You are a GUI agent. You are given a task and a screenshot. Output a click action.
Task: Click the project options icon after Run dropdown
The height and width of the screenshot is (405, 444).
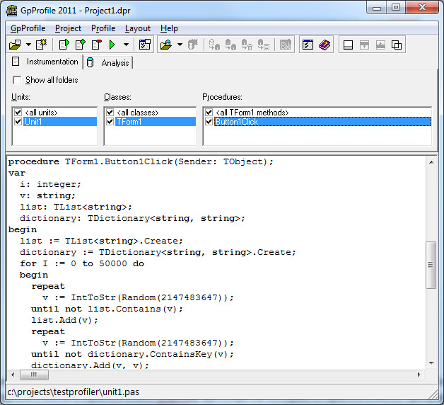point(145,45)
